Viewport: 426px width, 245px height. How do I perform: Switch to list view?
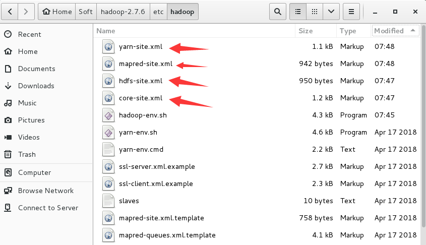pos(298,12)
